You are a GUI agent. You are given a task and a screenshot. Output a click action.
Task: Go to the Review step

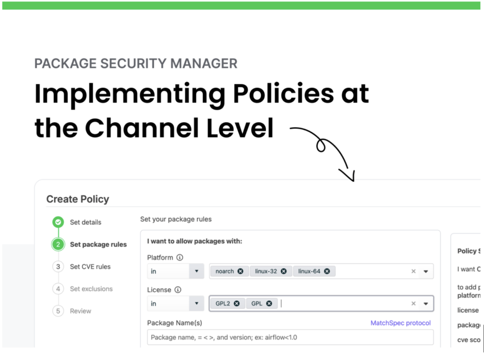click(x=80, y=311)
